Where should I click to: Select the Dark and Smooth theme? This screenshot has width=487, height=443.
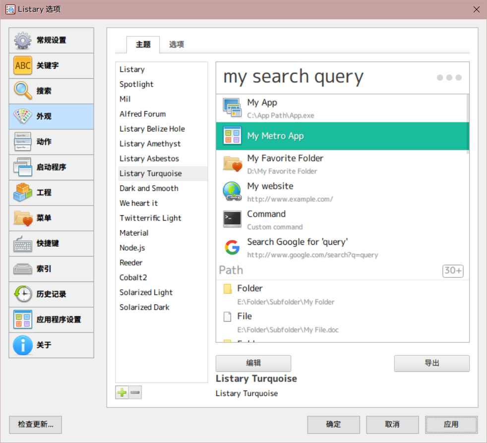[162, 189]
